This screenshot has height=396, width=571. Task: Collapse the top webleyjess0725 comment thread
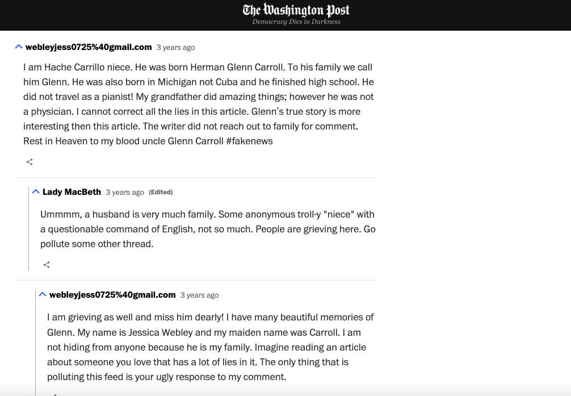(x=19, y=47)
